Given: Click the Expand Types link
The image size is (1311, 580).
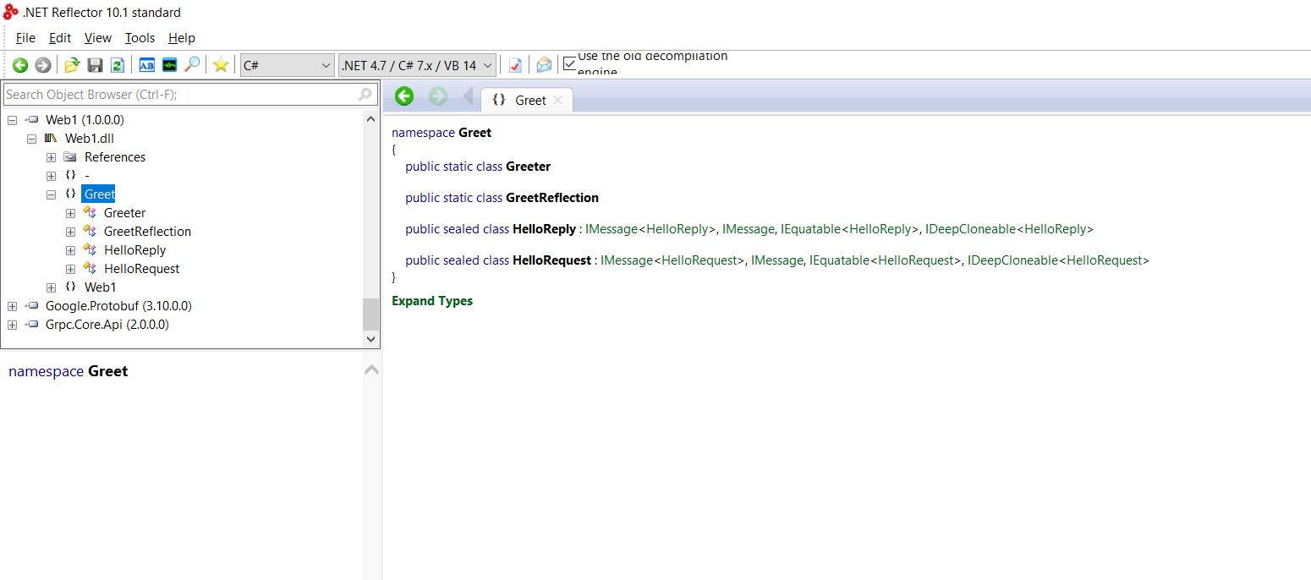Looking at the screenshot, I should (432, 300).
